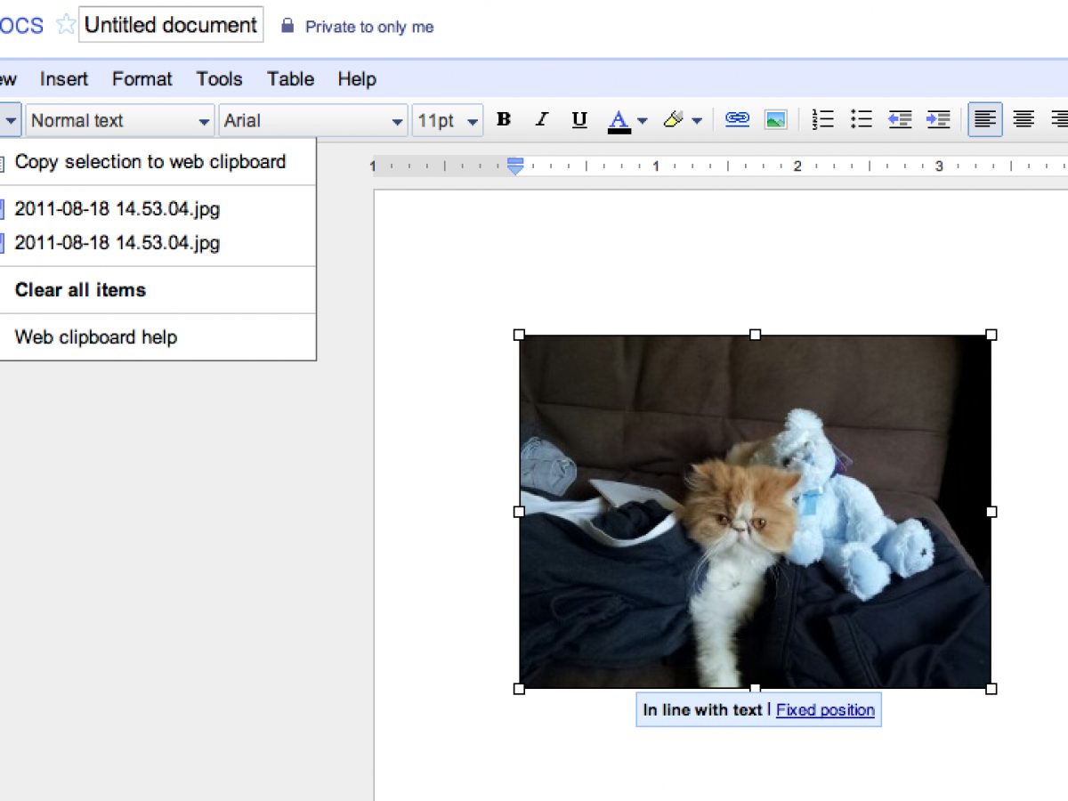Click the Fixed position link
1068x801 pixels.
tap(825, 710)
